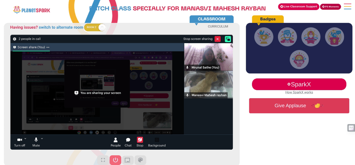This screenshot has height=165, width=355.
Task: Select the speaker at podium badge
Action: pos(334,37)
